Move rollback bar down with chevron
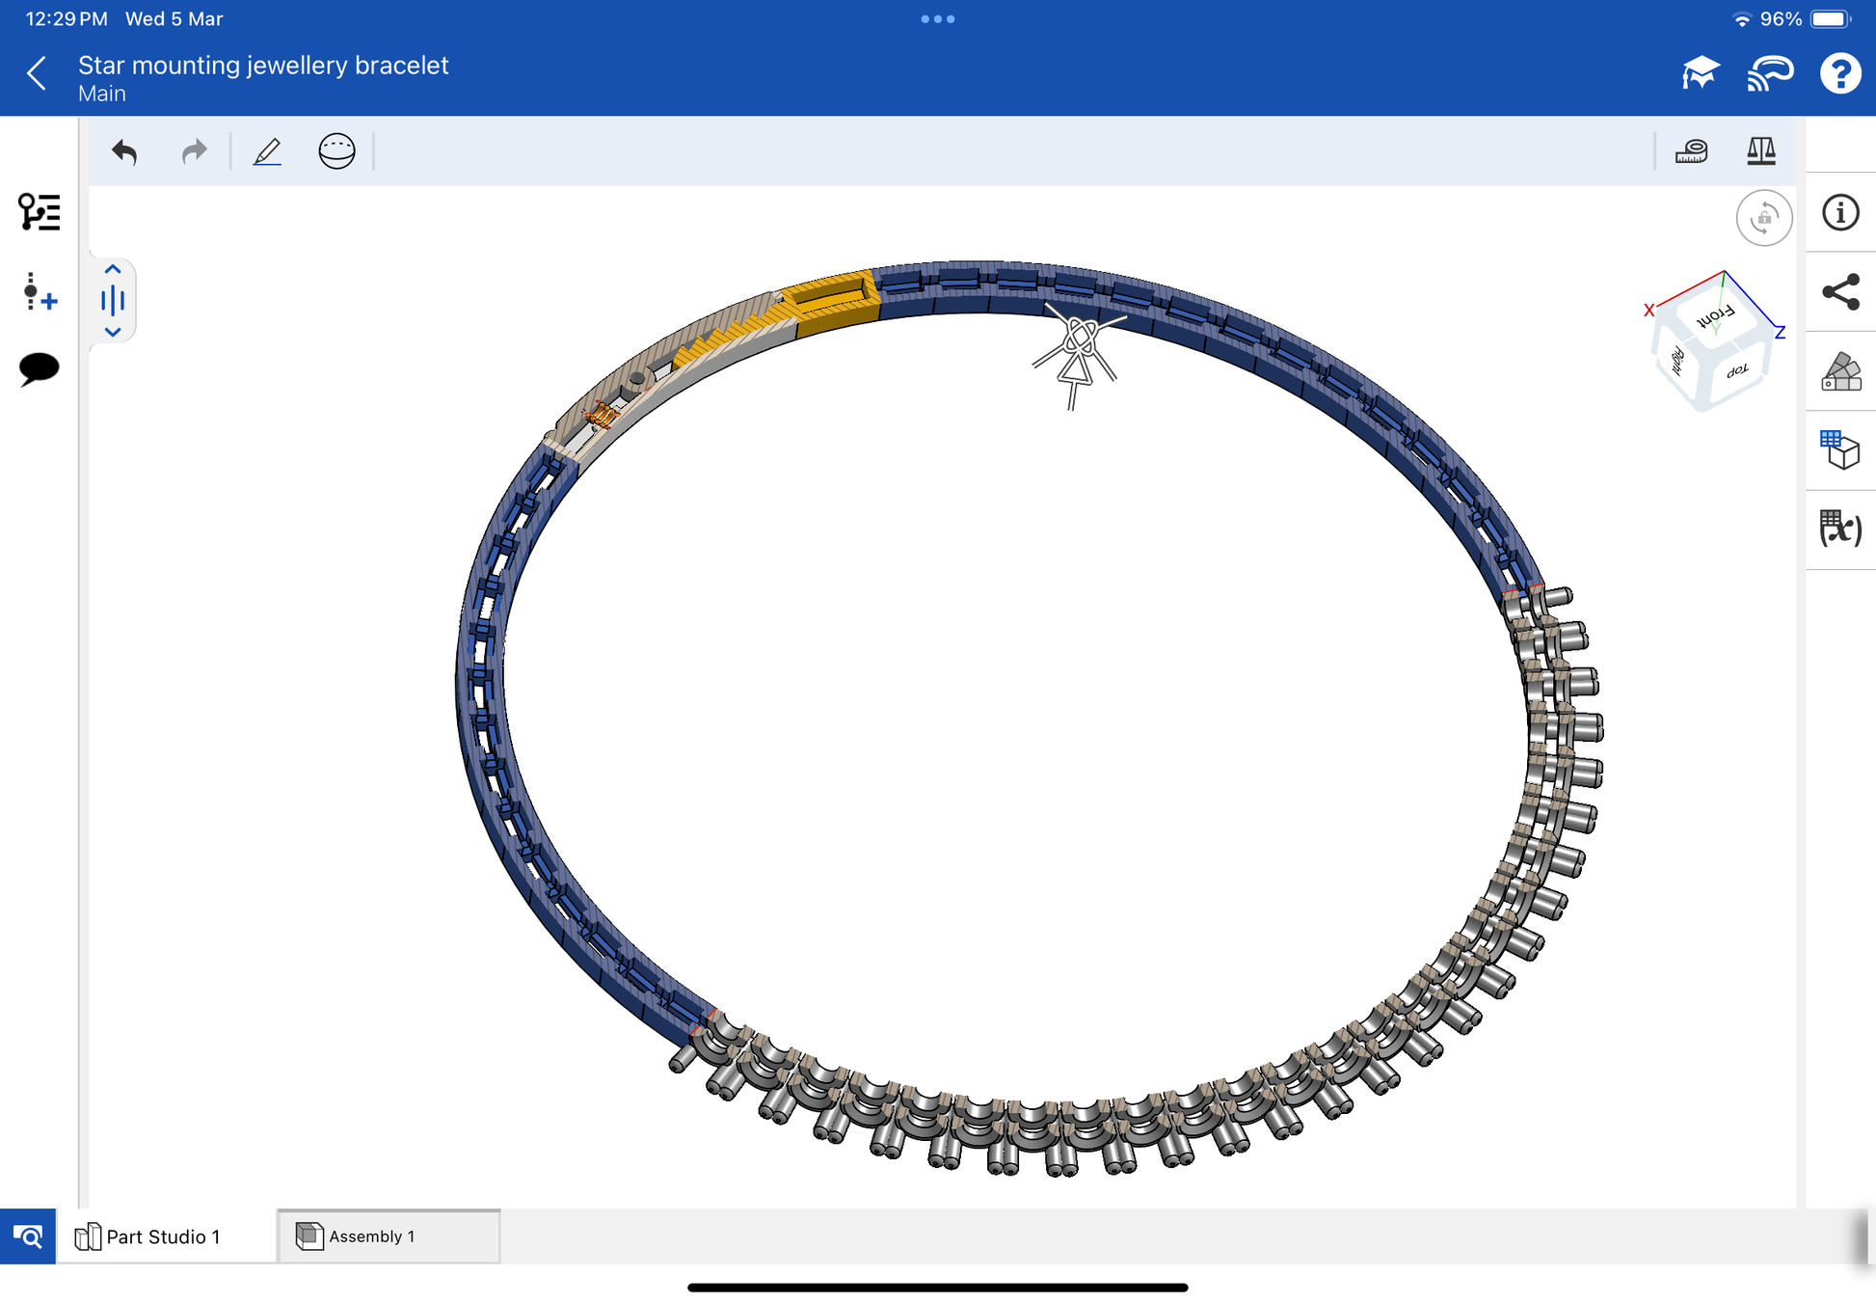Viewport: 1876px width, 1304px height. click(113, 332)
